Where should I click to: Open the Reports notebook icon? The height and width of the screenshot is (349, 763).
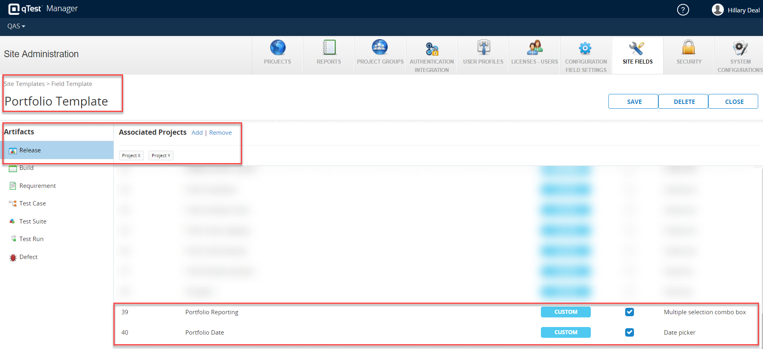[329, 48]
